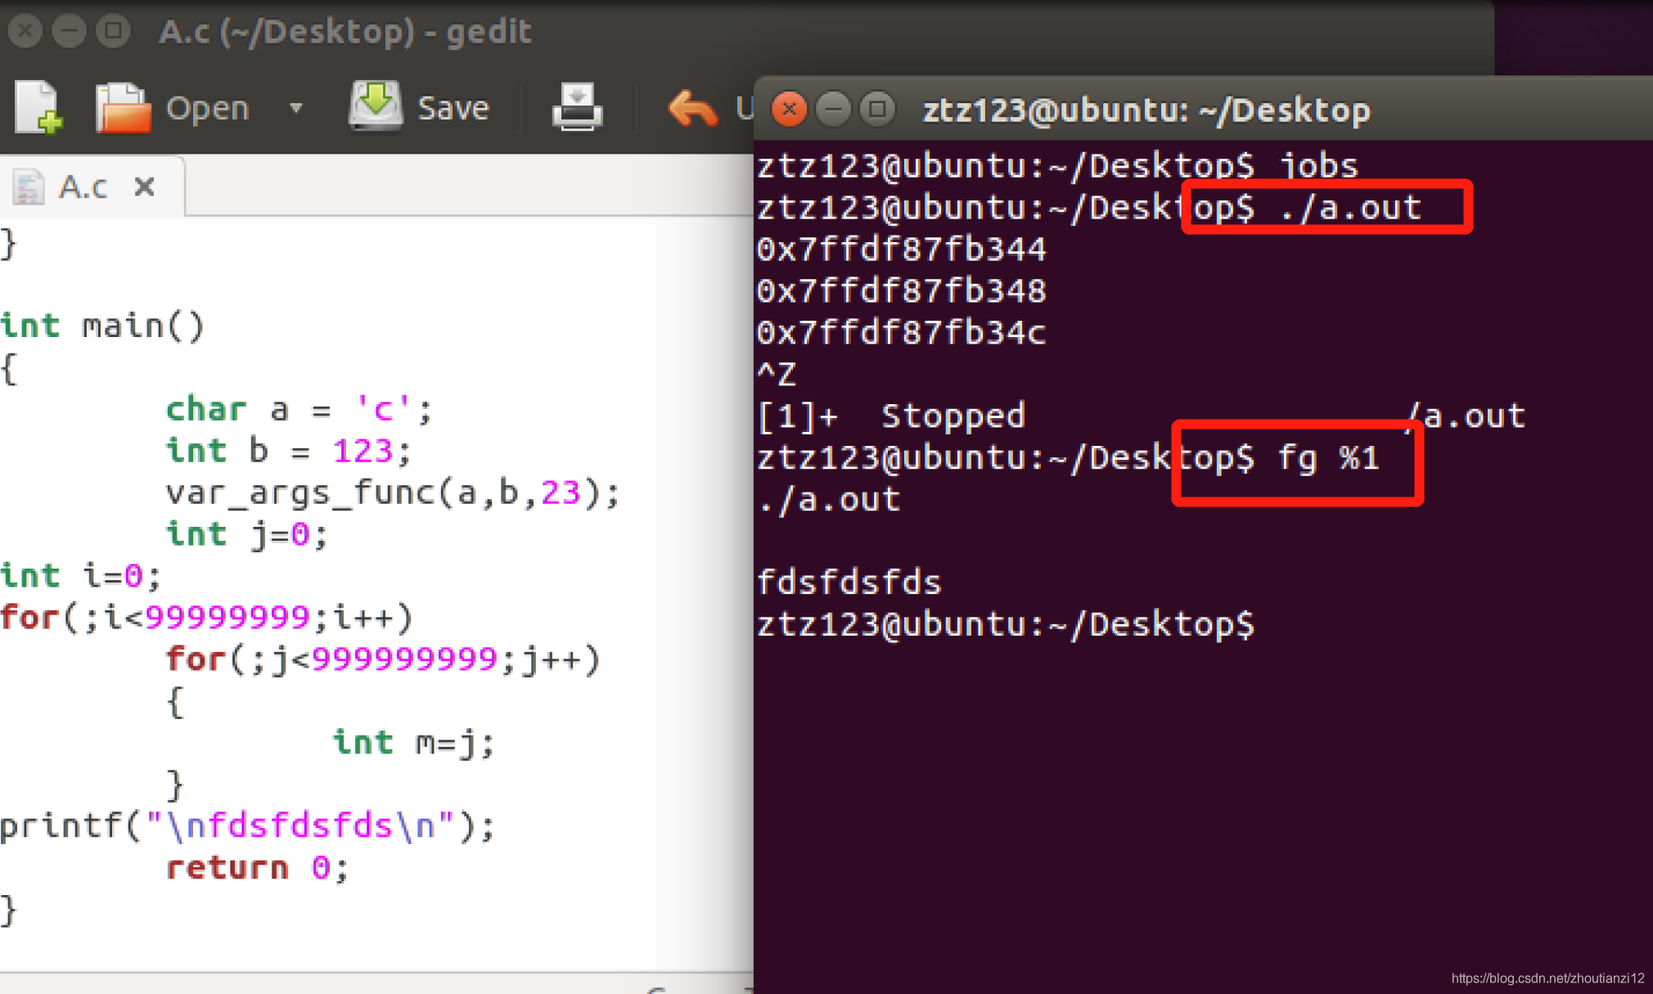This screenshot has height=994, width=1653.
Task: Click the Open text label button
Action: pos(207,108)
